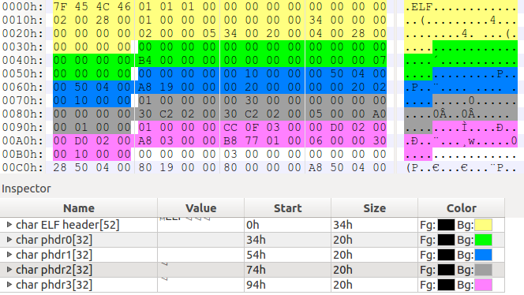This screenshot has width=524, height=295.
Task: Select the 0030h address label
Action: [x=22, y=47]
